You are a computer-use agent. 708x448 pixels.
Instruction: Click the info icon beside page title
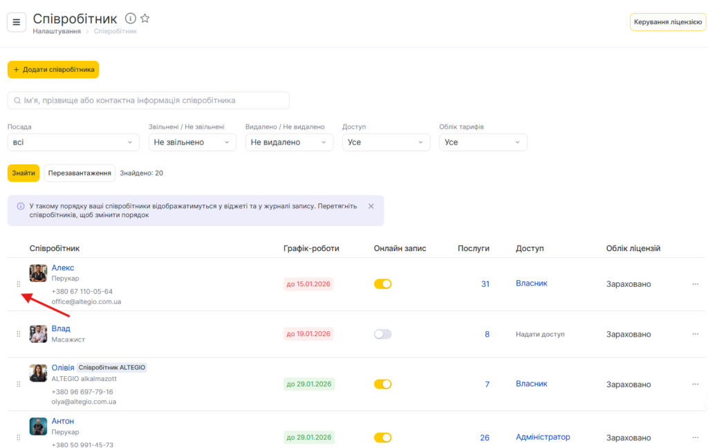pyautogui.click(x=131, y=19)
